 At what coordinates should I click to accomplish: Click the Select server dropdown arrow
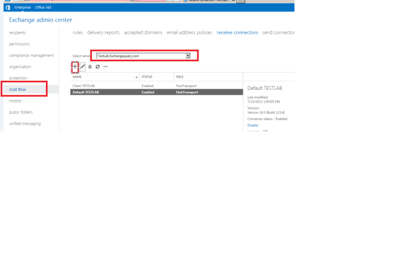coord(188,55)
